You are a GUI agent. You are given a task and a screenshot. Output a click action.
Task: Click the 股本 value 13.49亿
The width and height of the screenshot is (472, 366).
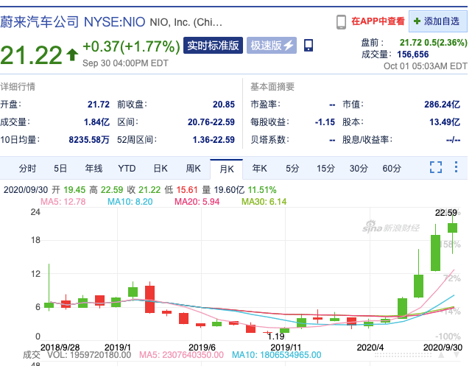click(445, 122)
